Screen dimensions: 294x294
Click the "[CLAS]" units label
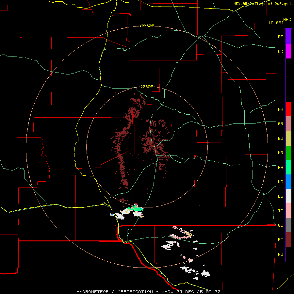click(x=276, y=23)
